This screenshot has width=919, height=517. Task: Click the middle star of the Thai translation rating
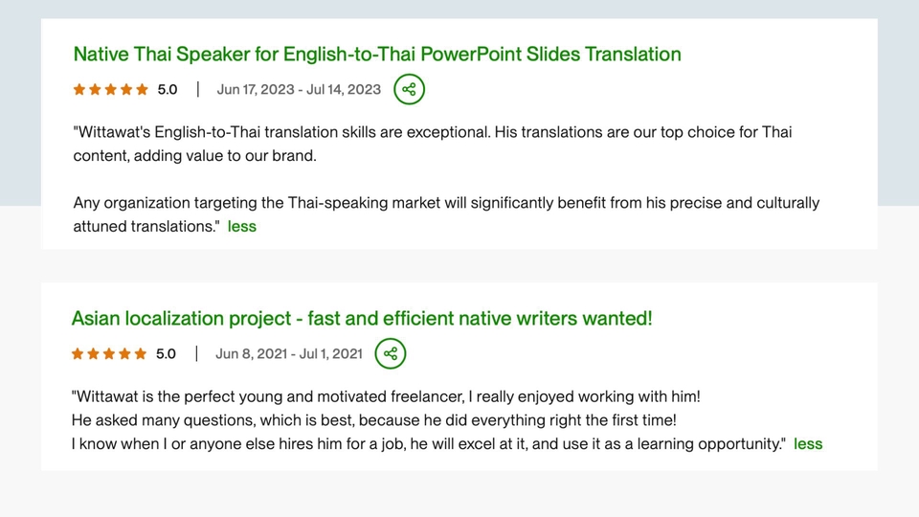(111, 90)
